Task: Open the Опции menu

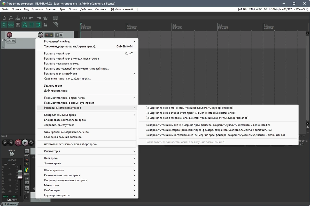Action: [73, 9]
